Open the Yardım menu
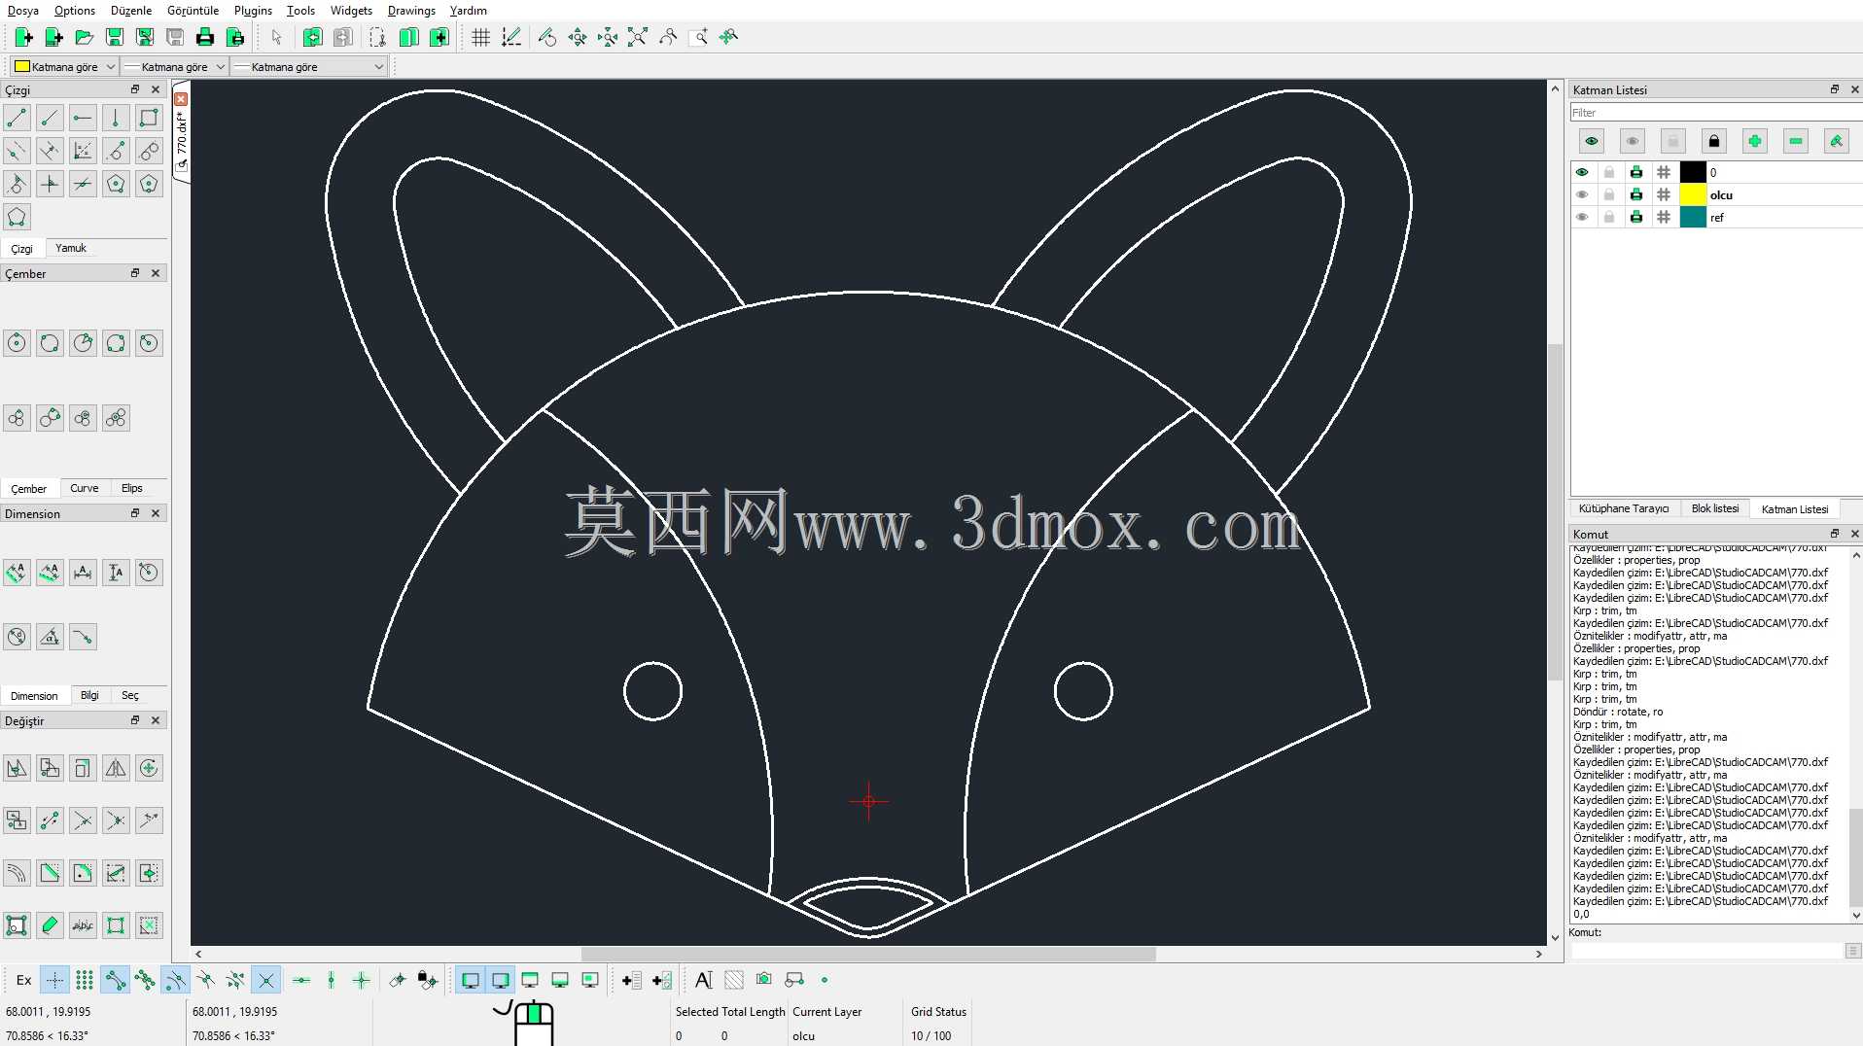 click(x=469, y=11)
